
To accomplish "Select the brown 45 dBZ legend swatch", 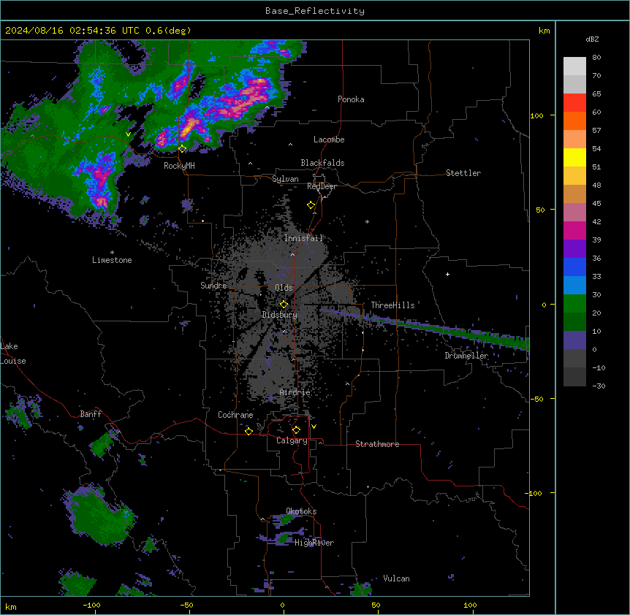I will pos(574,194).
